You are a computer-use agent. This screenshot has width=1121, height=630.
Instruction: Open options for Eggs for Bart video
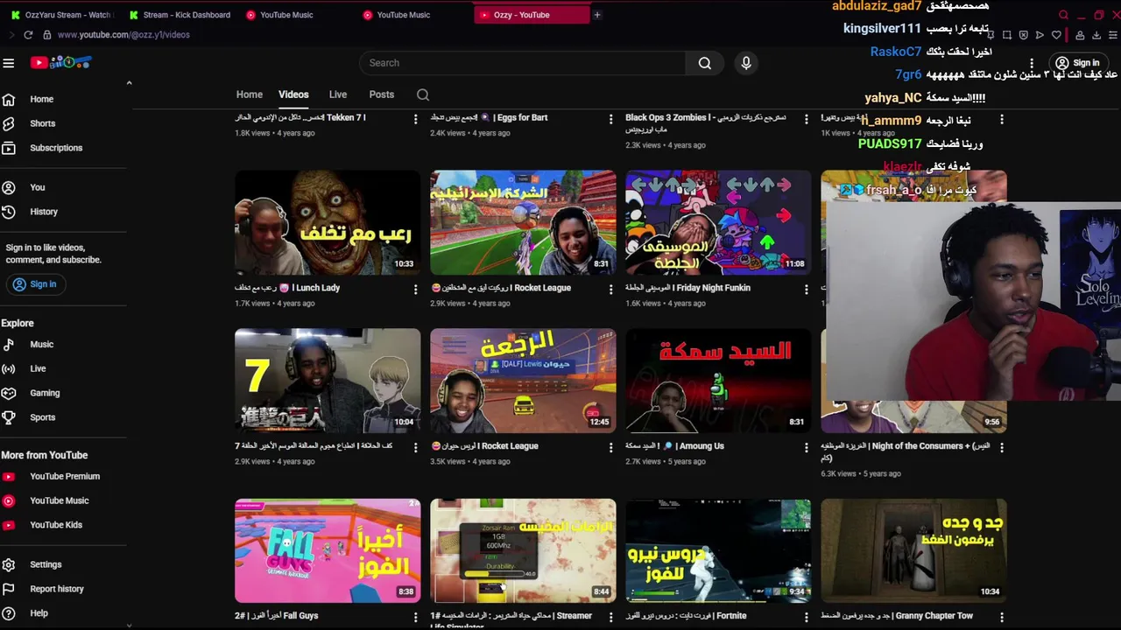coord(611,119)
